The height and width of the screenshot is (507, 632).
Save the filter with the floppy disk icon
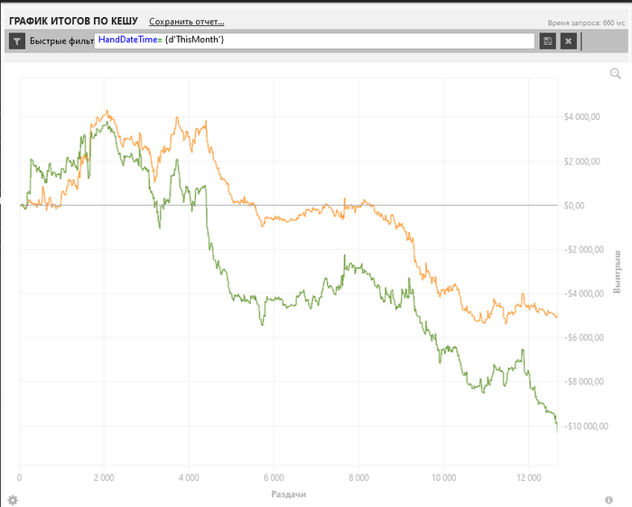[x=548, y=41]
